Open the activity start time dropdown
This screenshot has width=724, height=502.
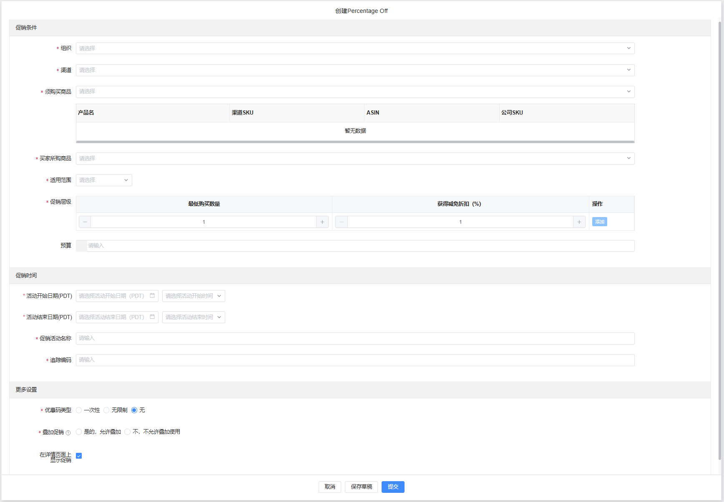193,296
